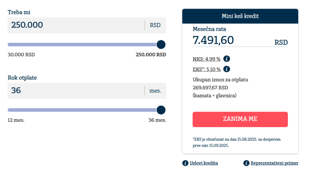The height and width of the screenshot is (174, 310).
Task: Click the info icon next to NKS
Action: tap(226, 59)
